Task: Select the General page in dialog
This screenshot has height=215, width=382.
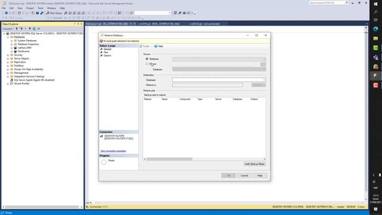Action: (107, 49)
